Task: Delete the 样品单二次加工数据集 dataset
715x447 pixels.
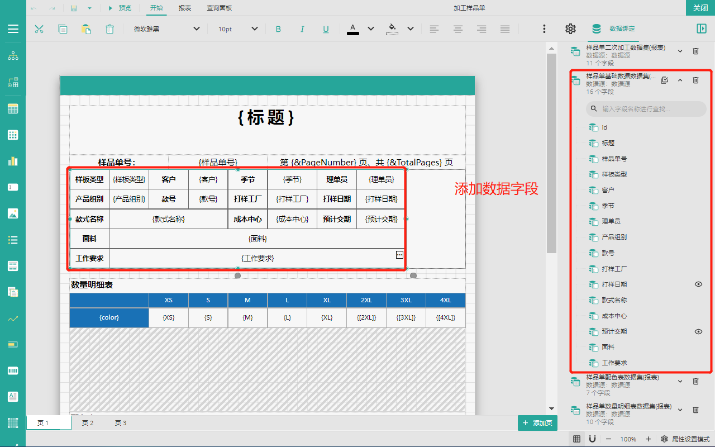Action: tap(695, 51)
